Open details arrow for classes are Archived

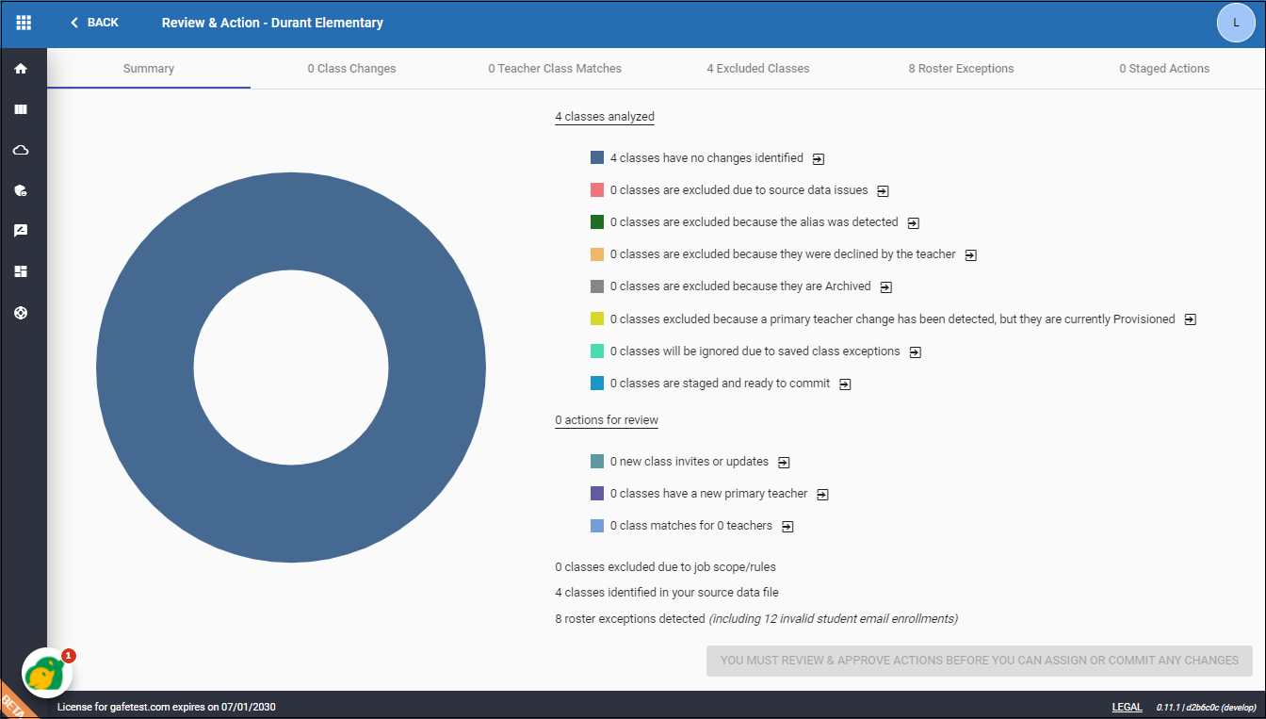click(885, 287)
